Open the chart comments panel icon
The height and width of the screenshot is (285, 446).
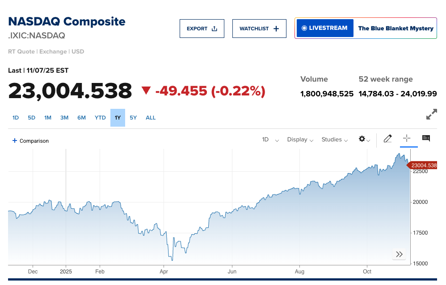click(426, 139)
